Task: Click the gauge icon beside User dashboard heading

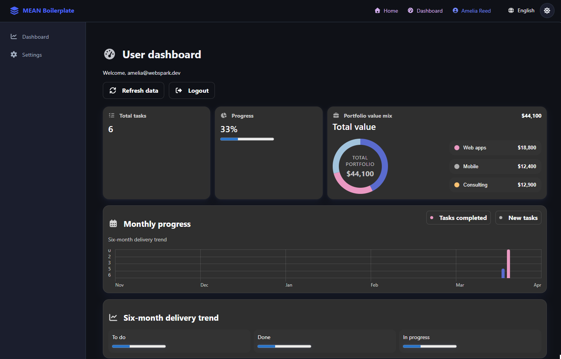Action: tap(109, 54)
